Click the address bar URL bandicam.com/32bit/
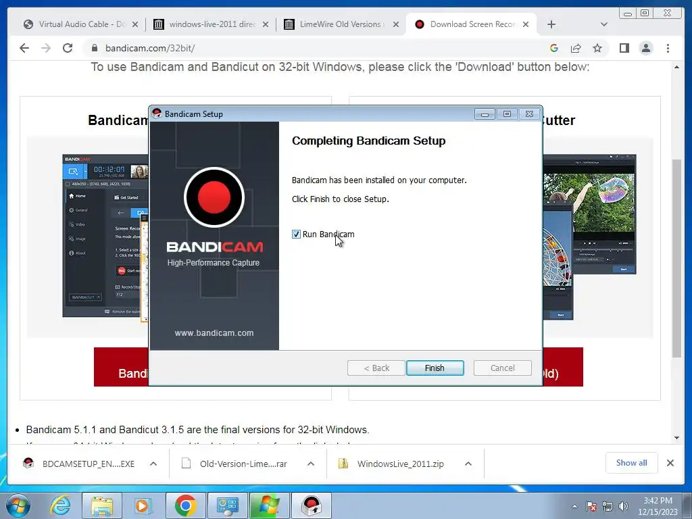692x519 pixels. pos(150,48)
